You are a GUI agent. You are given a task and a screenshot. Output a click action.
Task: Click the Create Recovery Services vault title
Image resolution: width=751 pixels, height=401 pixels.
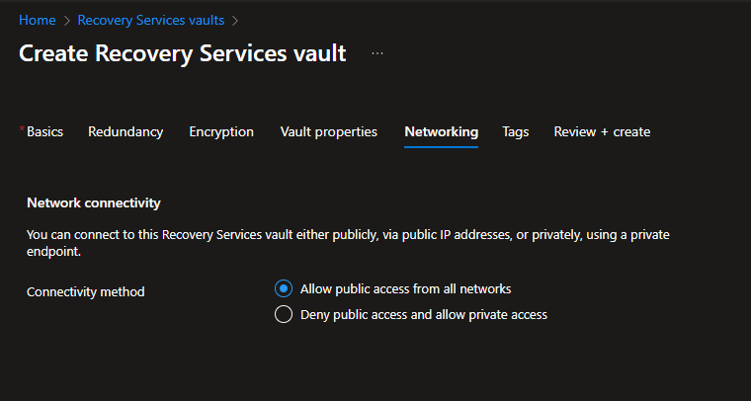tap(183, 53)
